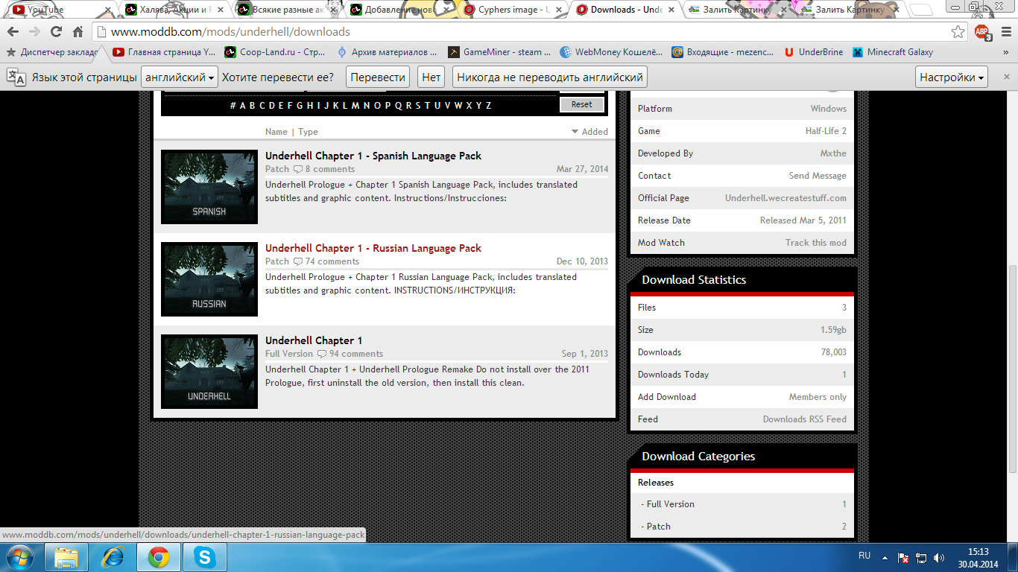The width and height of the screenshot is (1018, 572).
Task: Visit the Underhell.wecreatestuff.com official page
Action: [x=785, y=198]
